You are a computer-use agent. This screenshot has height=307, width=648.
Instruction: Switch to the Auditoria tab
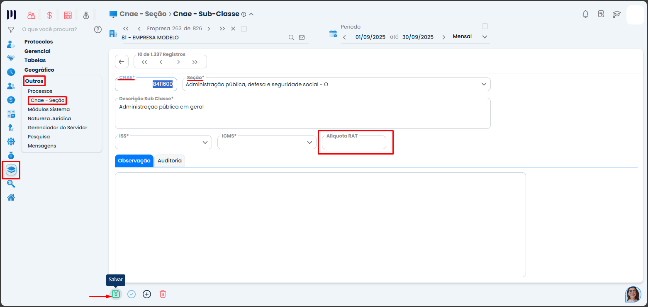pyautogui.click(x=170, y=161)
